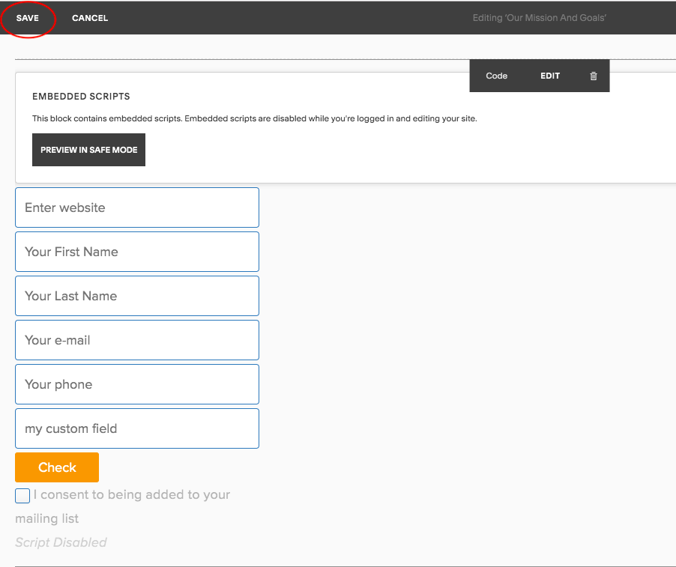Click into the Your e-mail field
The width and height of the screenshot is (676, 567).
137,340
